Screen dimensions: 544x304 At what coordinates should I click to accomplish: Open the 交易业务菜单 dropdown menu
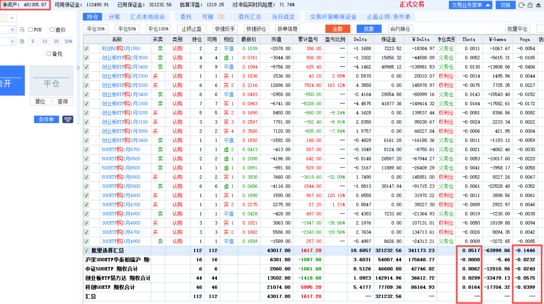click(x=470, y=5)
